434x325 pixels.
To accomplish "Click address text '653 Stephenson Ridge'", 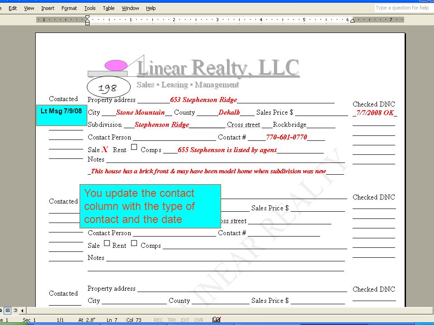I will 203,100.
